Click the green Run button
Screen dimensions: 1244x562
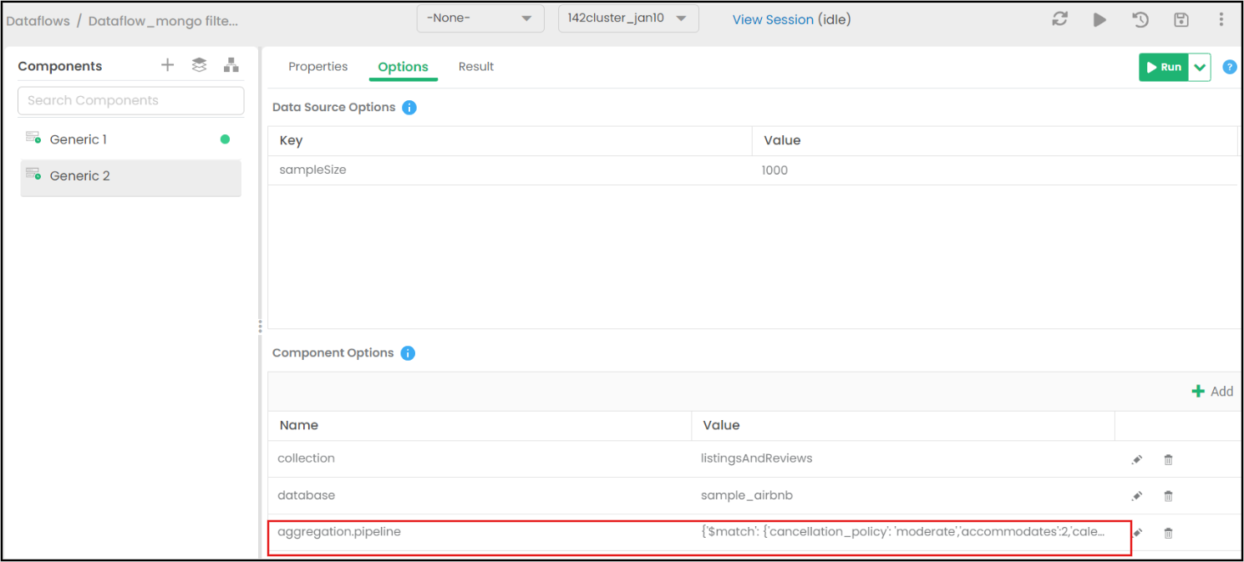pyautogui.click(x=1163, y=68)
